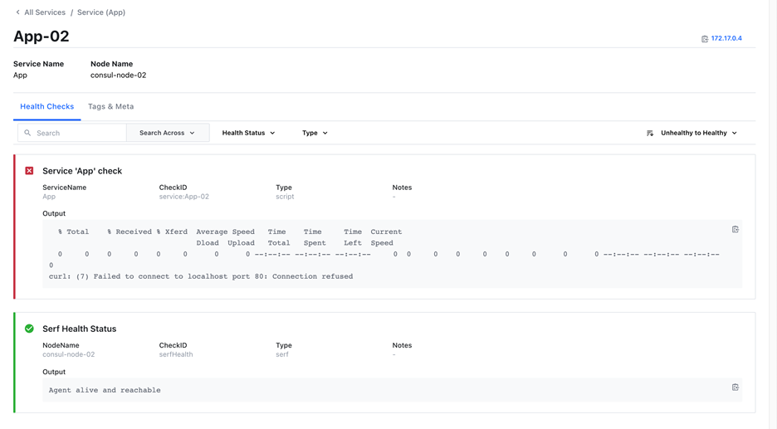Viewport: 777px width, 429px height.
Task: Click the back chevron beside All Services
Action: point(17,12)
